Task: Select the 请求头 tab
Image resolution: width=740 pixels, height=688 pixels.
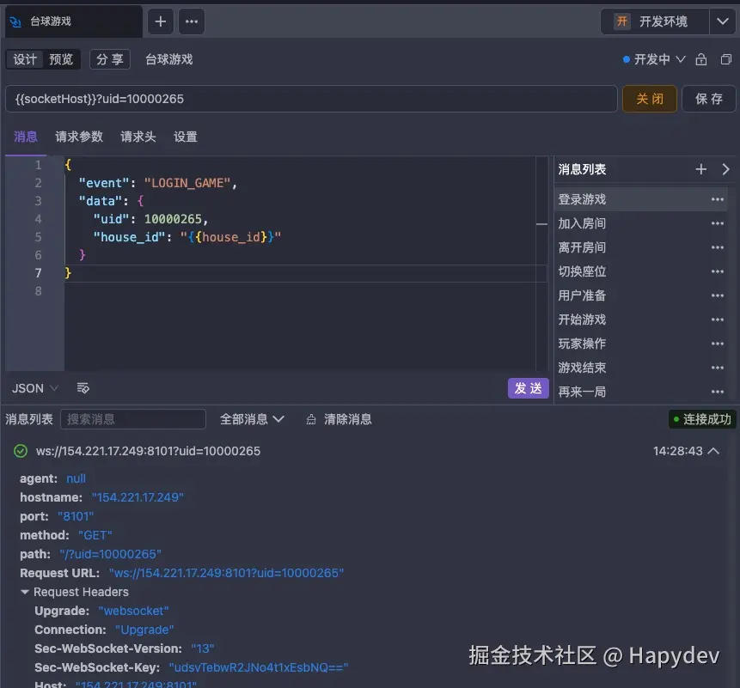Action: [x=138, y=137]
